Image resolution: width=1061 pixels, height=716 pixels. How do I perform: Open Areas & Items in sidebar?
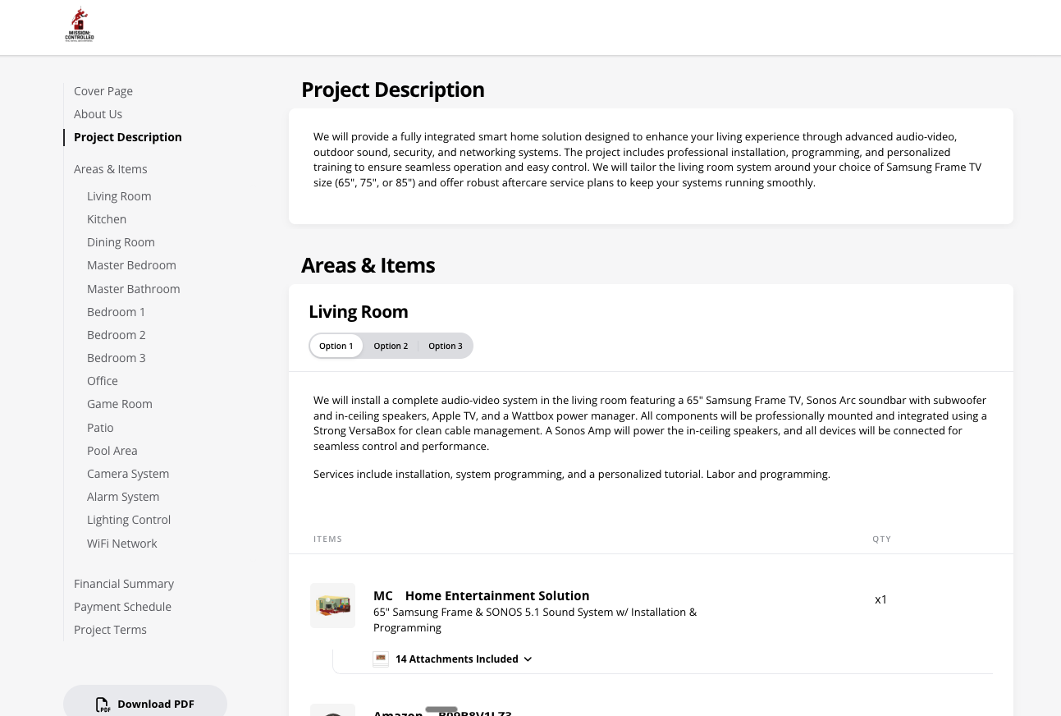[111, 169]
